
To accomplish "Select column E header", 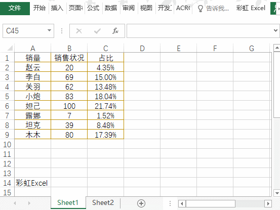I will 179,48.
